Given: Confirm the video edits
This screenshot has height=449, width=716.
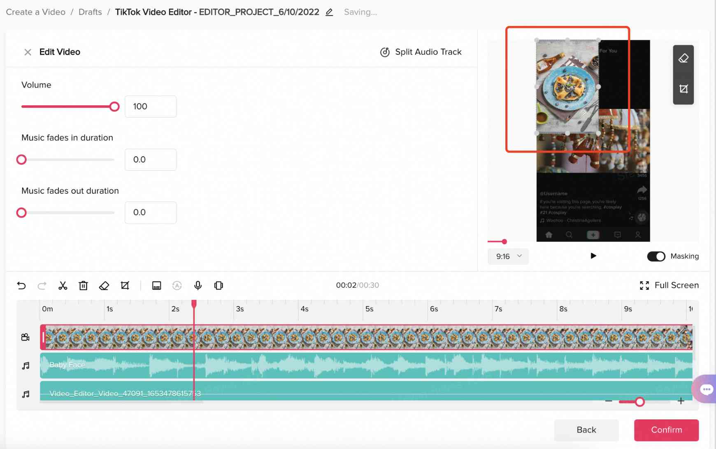Looking at the screenshot, I should [x=666, y=430].
